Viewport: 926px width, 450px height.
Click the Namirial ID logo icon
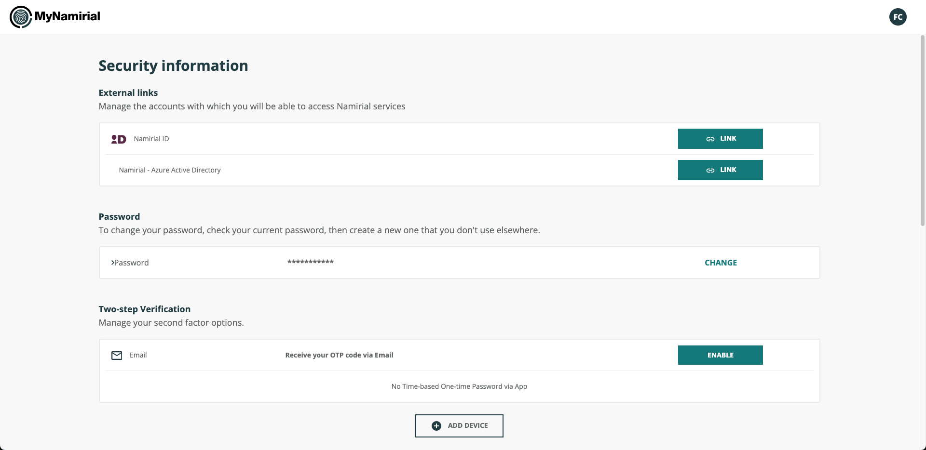(x=119, y=139)
